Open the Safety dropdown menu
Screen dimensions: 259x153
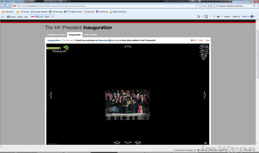click(236, 17)
